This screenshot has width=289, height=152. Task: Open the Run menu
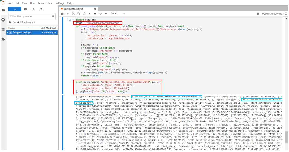[x=32, y=3]
